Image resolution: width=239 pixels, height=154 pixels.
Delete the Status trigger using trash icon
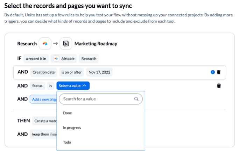[x=219, y=86]
